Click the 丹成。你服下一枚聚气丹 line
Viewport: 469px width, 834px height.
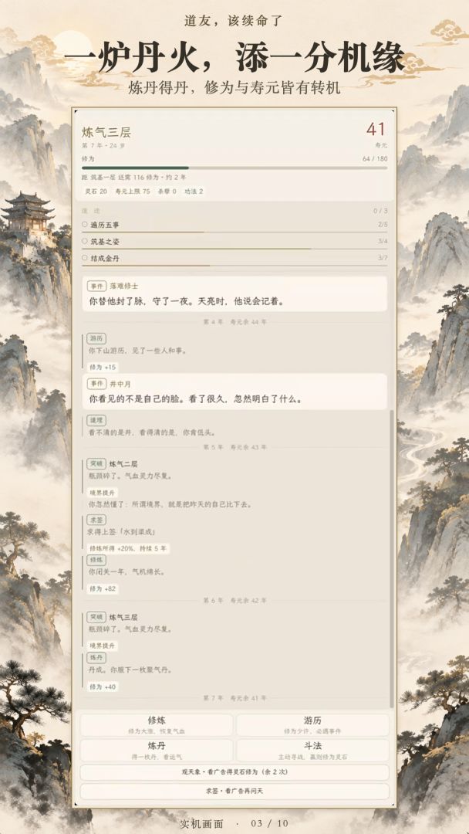coord(130,670)
